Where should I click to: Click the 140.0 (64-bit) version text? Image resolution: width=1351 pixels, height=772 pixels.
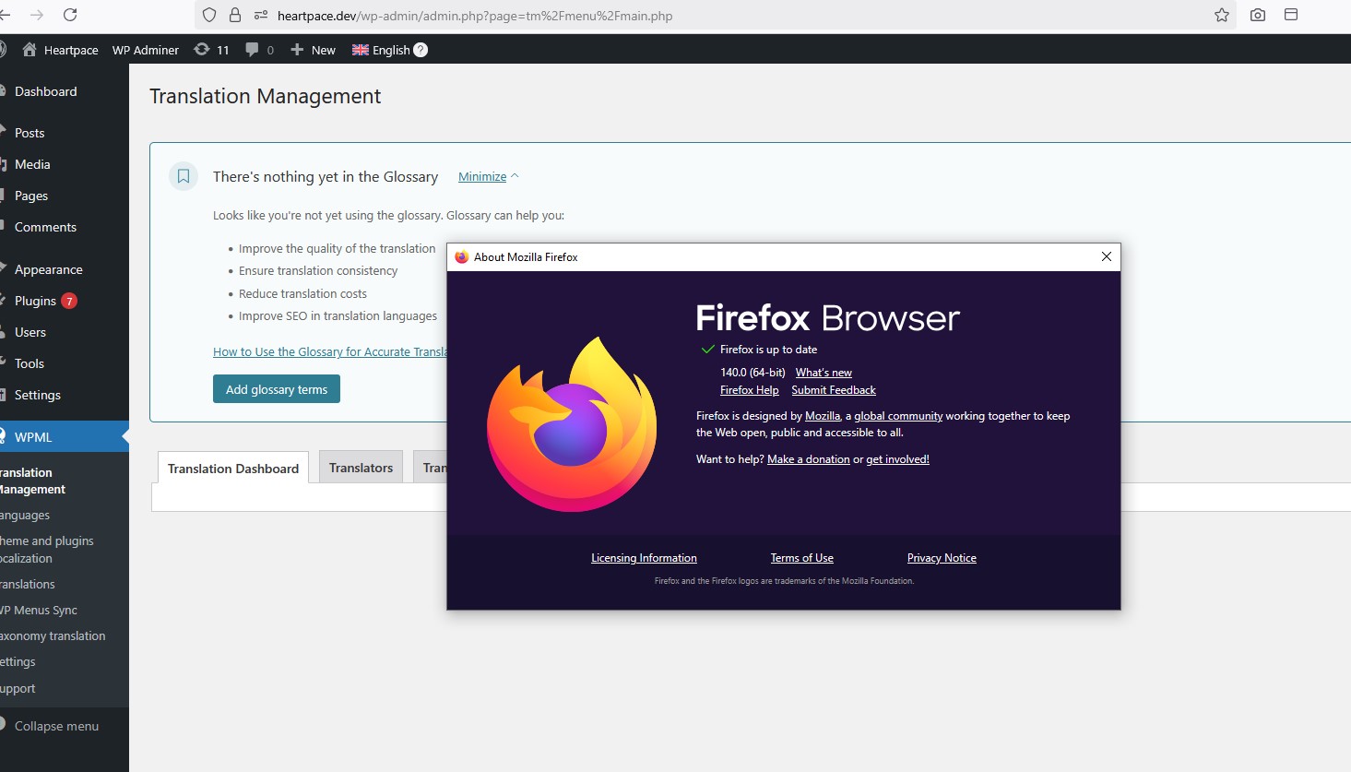pyautogui.click(x=753, y=373)
